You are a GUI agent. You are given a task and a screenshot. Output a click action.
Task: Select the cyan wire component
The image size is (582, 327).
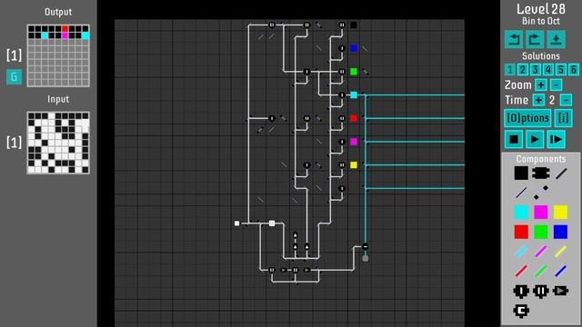(521, 252)
